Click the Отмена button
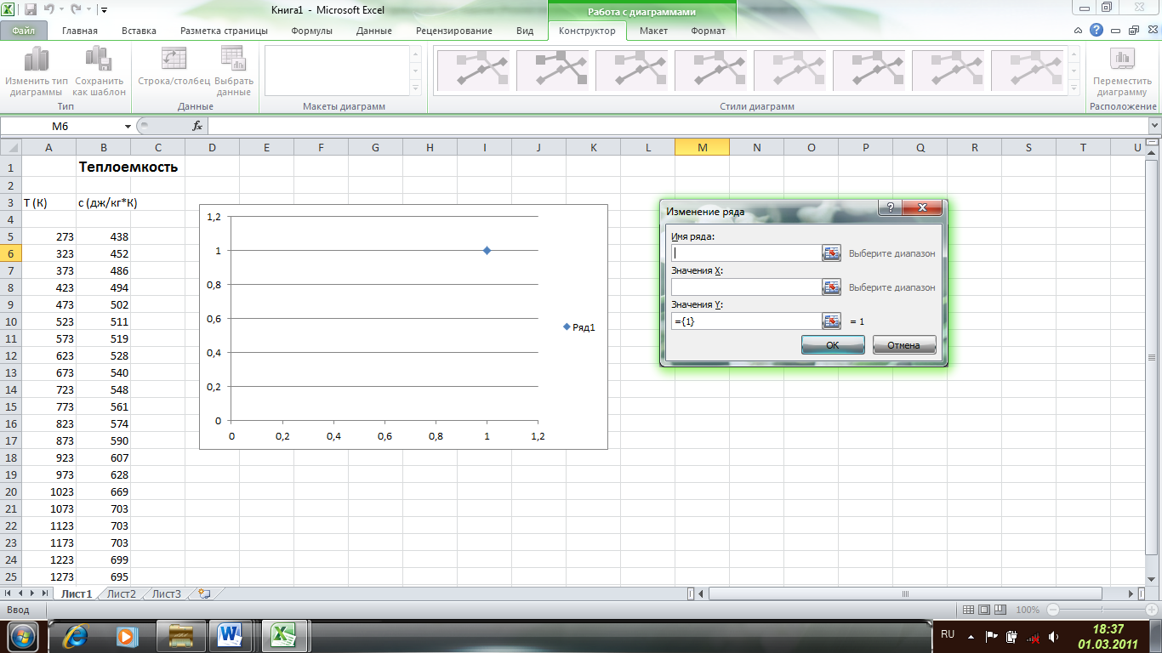This screenshot has width=1162, height=653. (903, 344)
